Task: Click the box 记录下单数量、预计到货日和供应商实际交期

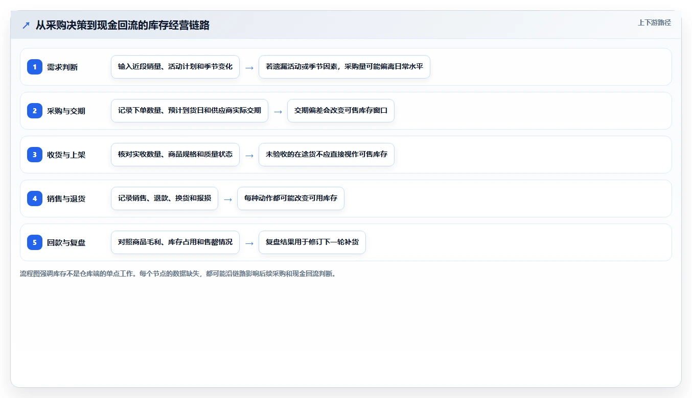Action: [190, 111]
